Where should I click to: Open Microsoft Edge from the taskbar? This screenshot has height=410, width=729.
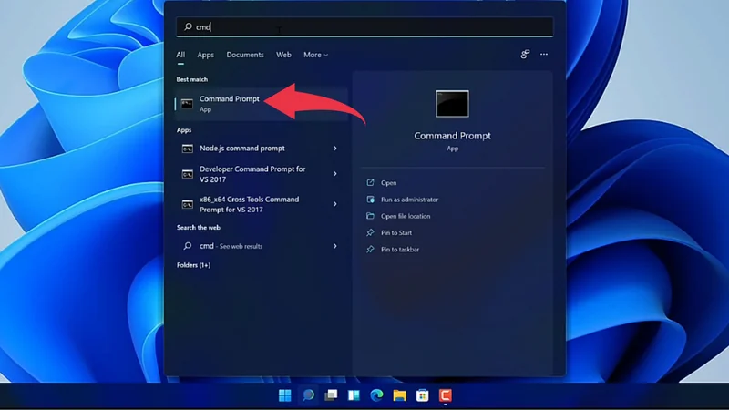coord(376,395)
